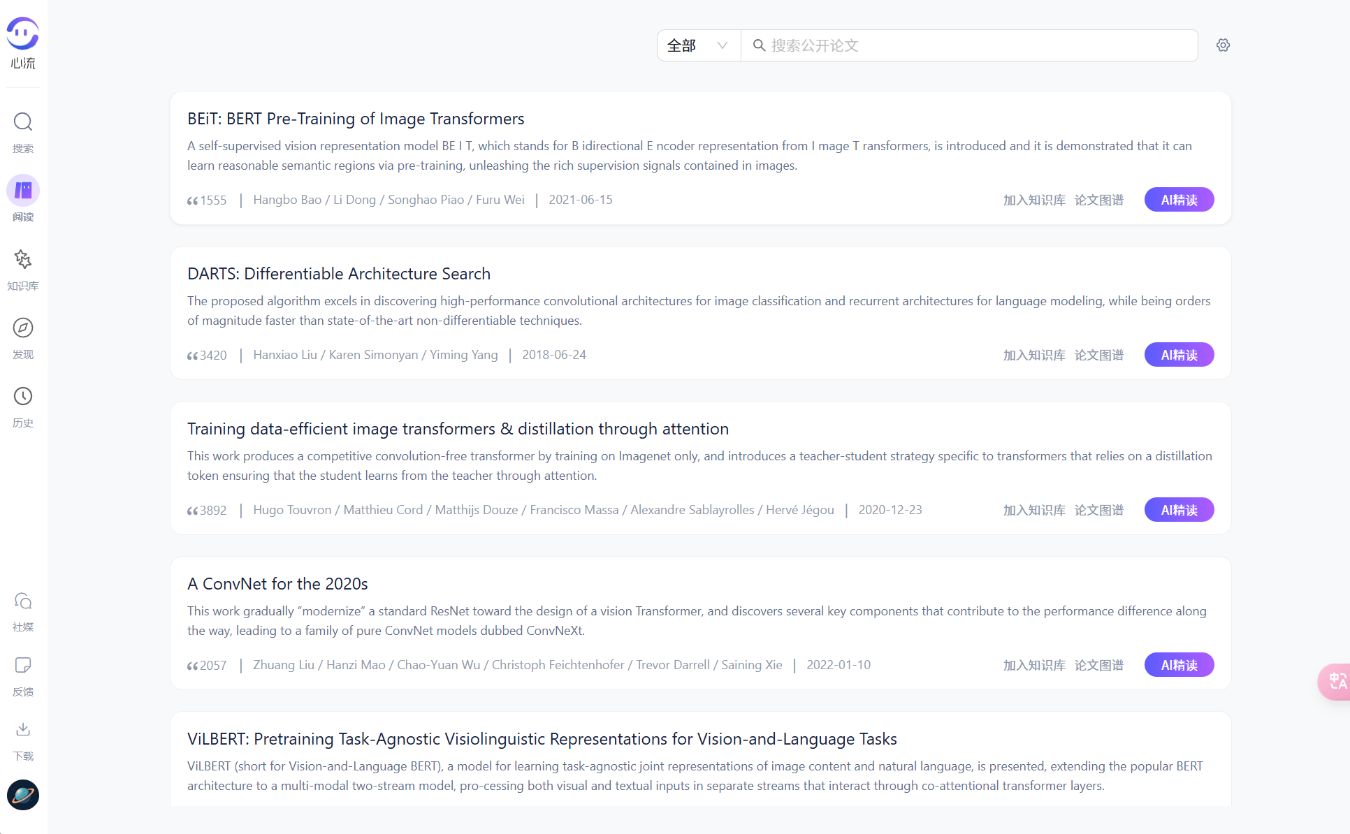
Task: Open the 反馈 feedback icon
Action: click(x=23, y=666)
